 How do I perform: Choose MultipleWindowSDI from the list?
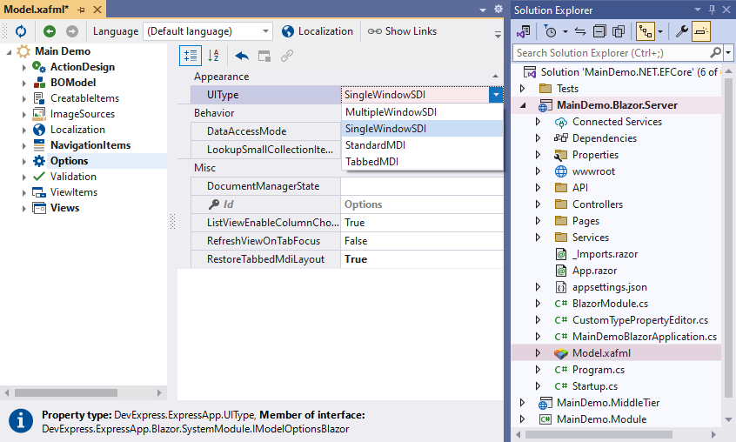pyautogui.click(x=422, y=112)
